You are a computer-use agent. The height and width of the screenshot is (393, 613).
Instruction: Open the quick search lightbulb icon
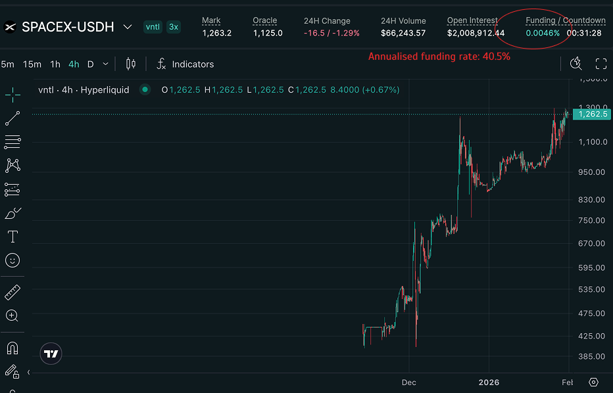click(576, 64)
